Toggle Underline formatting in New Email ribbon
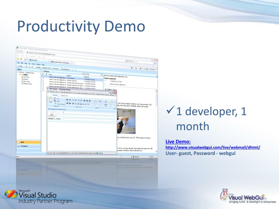The image size is (279, 209). point(78,104)
